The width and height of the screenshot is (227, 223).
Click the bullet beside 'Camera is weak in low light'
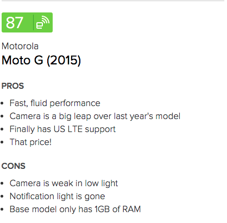pyautogui.click(x=2, y=183)
